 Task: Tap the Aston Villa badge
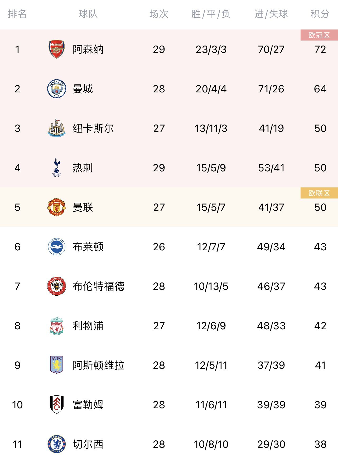[x=56, y=365]
